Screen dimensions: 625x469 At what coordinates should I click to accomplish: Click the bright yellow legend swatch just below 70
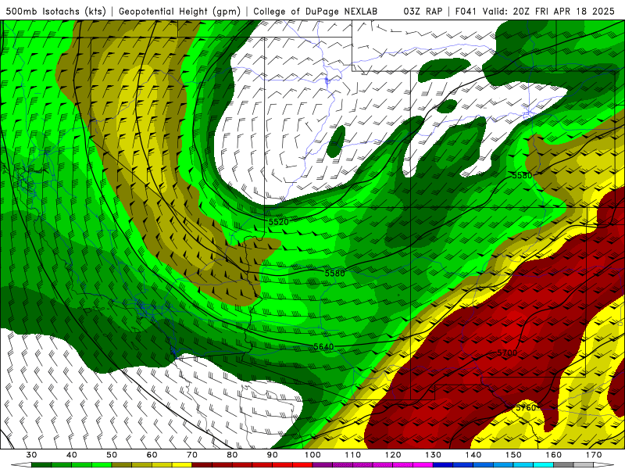182,465
